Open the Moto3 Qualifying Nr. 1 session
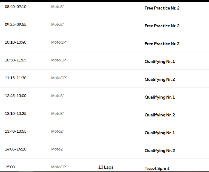209x172 pixels. pyautogui.click(x=160, y=97)
